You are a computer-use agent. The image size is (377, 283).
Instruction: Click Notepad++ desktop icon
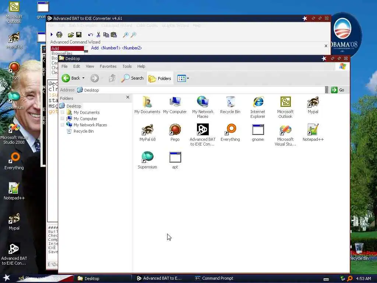14,191
